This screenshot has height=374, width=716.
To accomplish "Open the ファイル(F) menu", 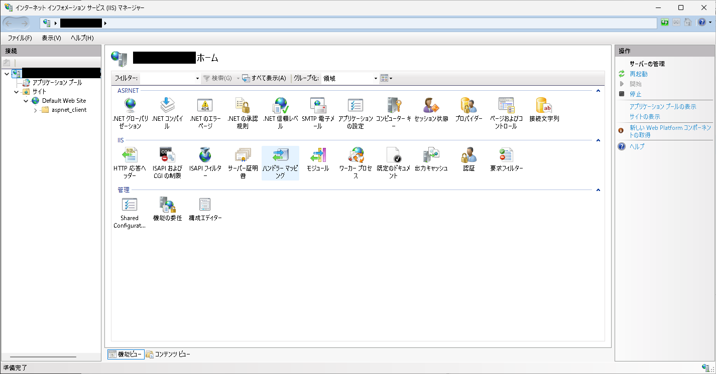I will 20,38.
